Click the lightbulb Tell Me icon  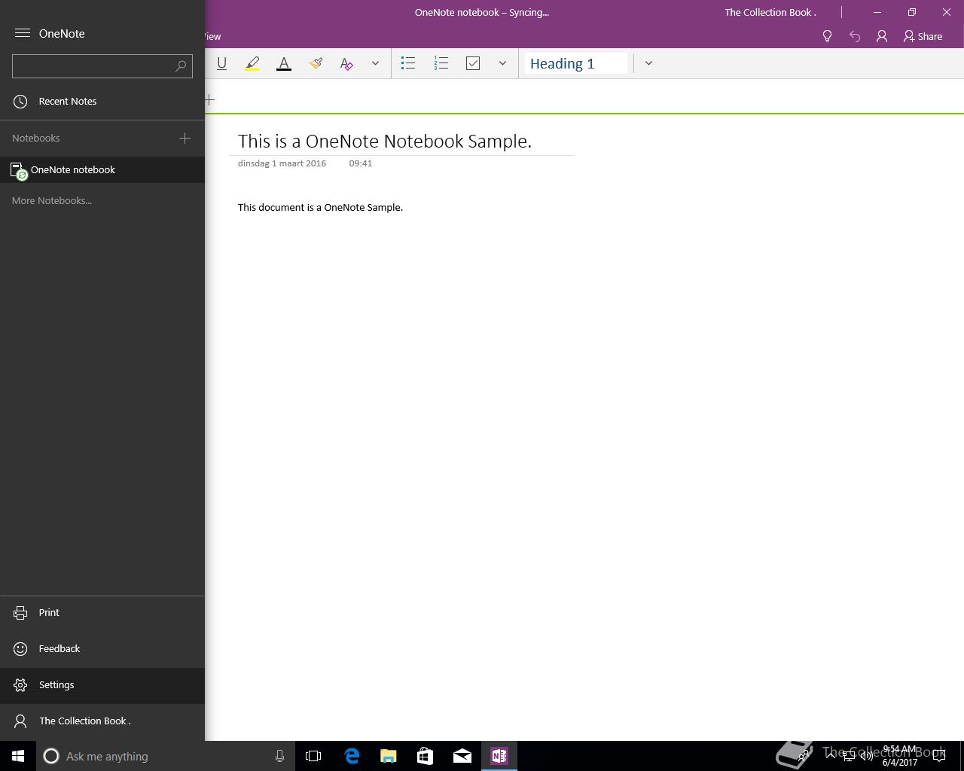click(x=827, y=36)
